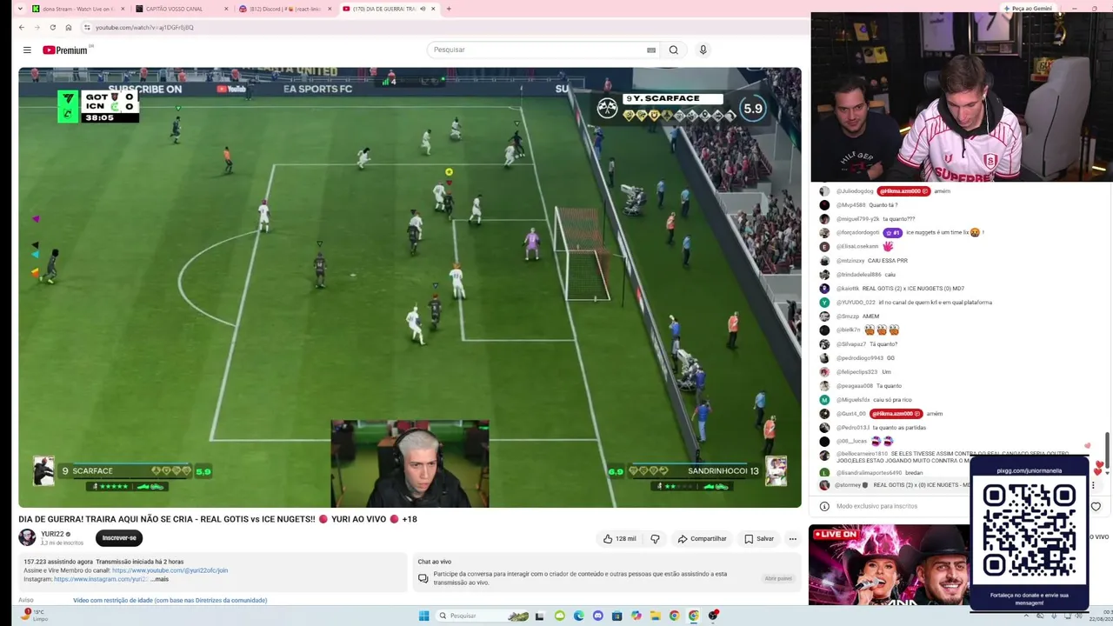Open a new browser tab
Image resolution: width=1113 pixels, height=626 pixels.
[449, 9]
